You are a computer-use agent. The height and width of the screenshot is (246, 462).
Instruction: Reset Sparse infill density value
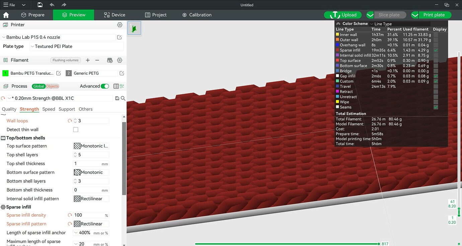[x=70, y=215]
